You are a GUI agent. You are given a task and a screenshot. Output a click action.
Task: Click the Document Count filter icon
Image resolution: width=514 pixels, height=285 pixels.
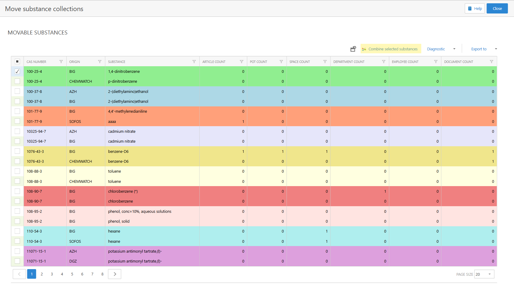tap(492, 62)
